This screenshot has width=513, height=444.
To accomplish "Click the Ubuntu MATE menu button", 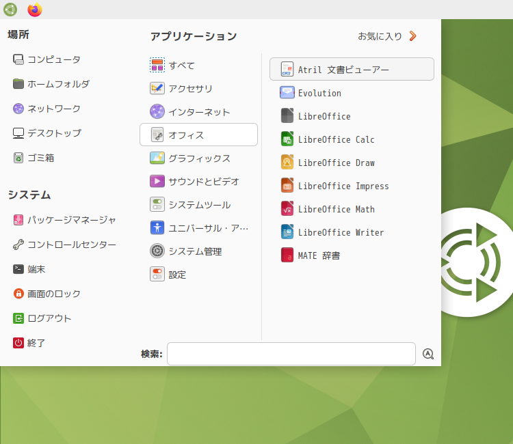I will coord(10,10).
